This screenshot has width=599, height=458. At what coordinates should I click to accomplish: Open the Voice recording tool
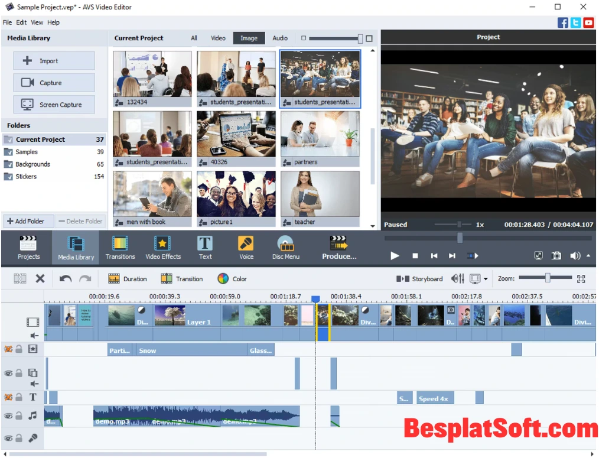pos(246,247)
